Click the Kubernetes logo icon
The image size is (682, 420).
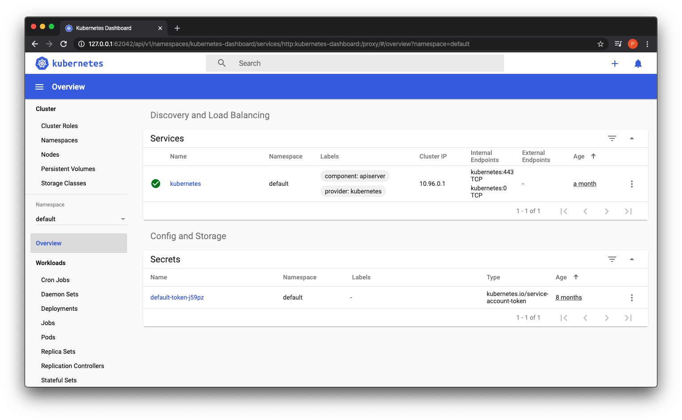pyautogui.click(x=42, y=63)
